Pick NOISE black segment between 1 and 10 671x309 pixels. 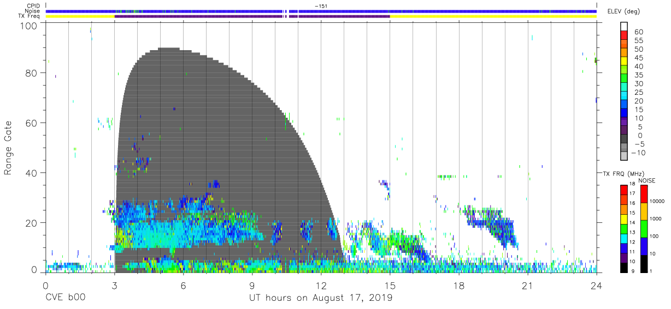point(645,263)
